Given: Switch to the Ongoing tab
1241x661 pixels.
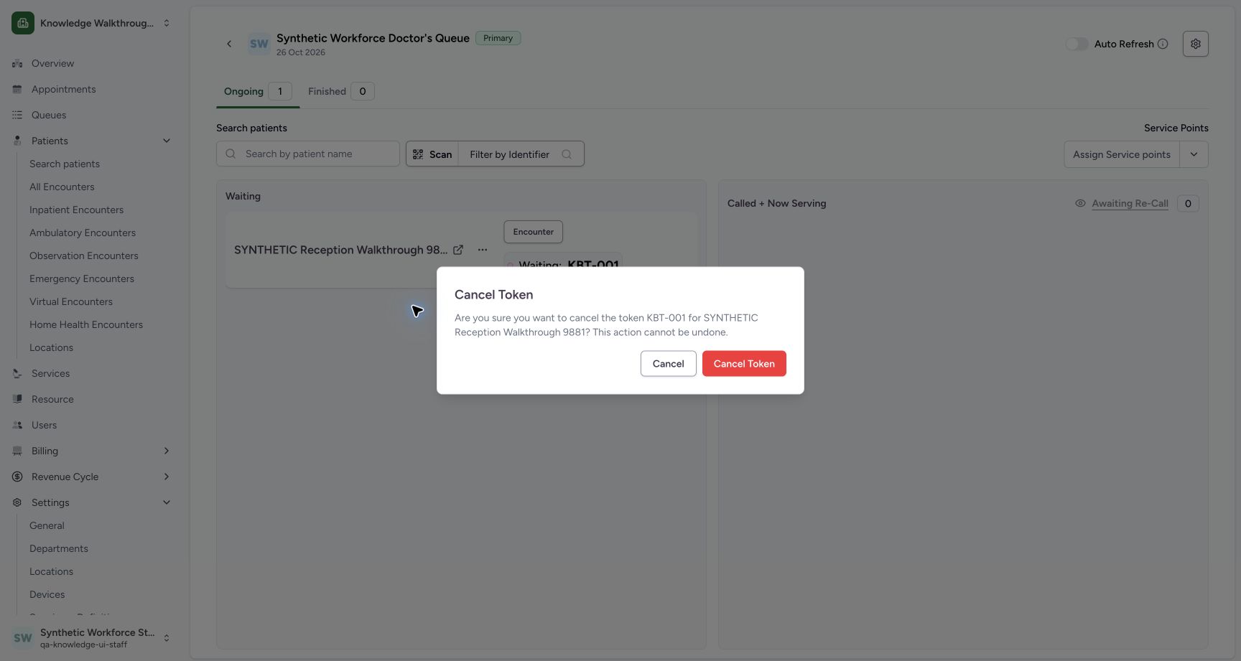Looking at the screenshot, I should (257, 91).
